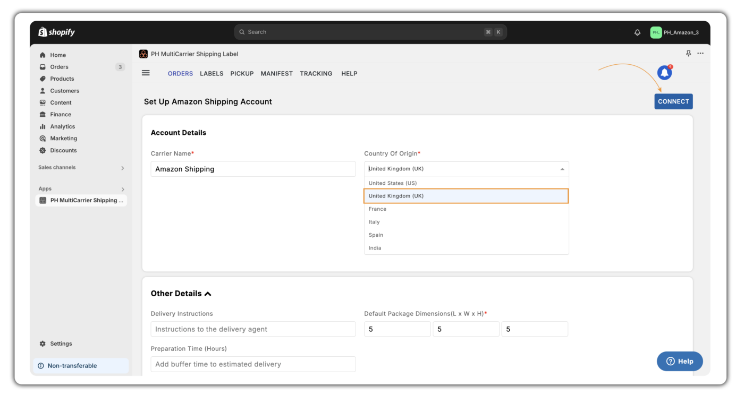The image size is (744, 395).
Task: Click the Discounts badge icon
Action: point(43,150)
